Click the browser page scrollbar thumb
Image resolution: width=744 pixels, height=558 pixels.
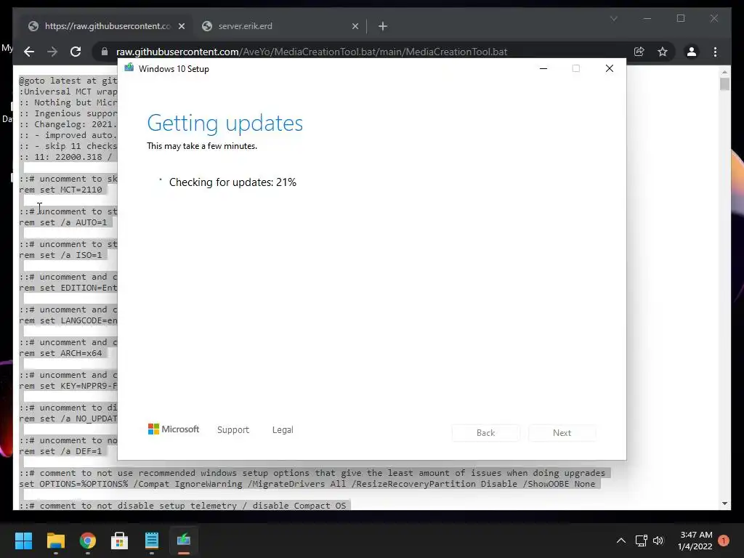click(724, 84)
